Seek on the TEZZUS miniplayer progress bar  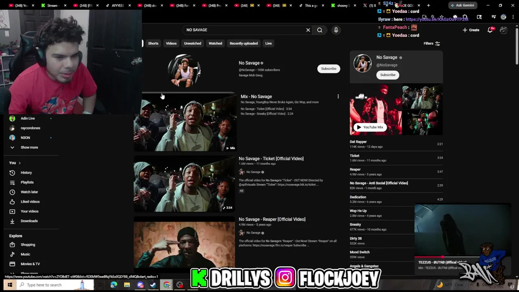pos(462,257)
